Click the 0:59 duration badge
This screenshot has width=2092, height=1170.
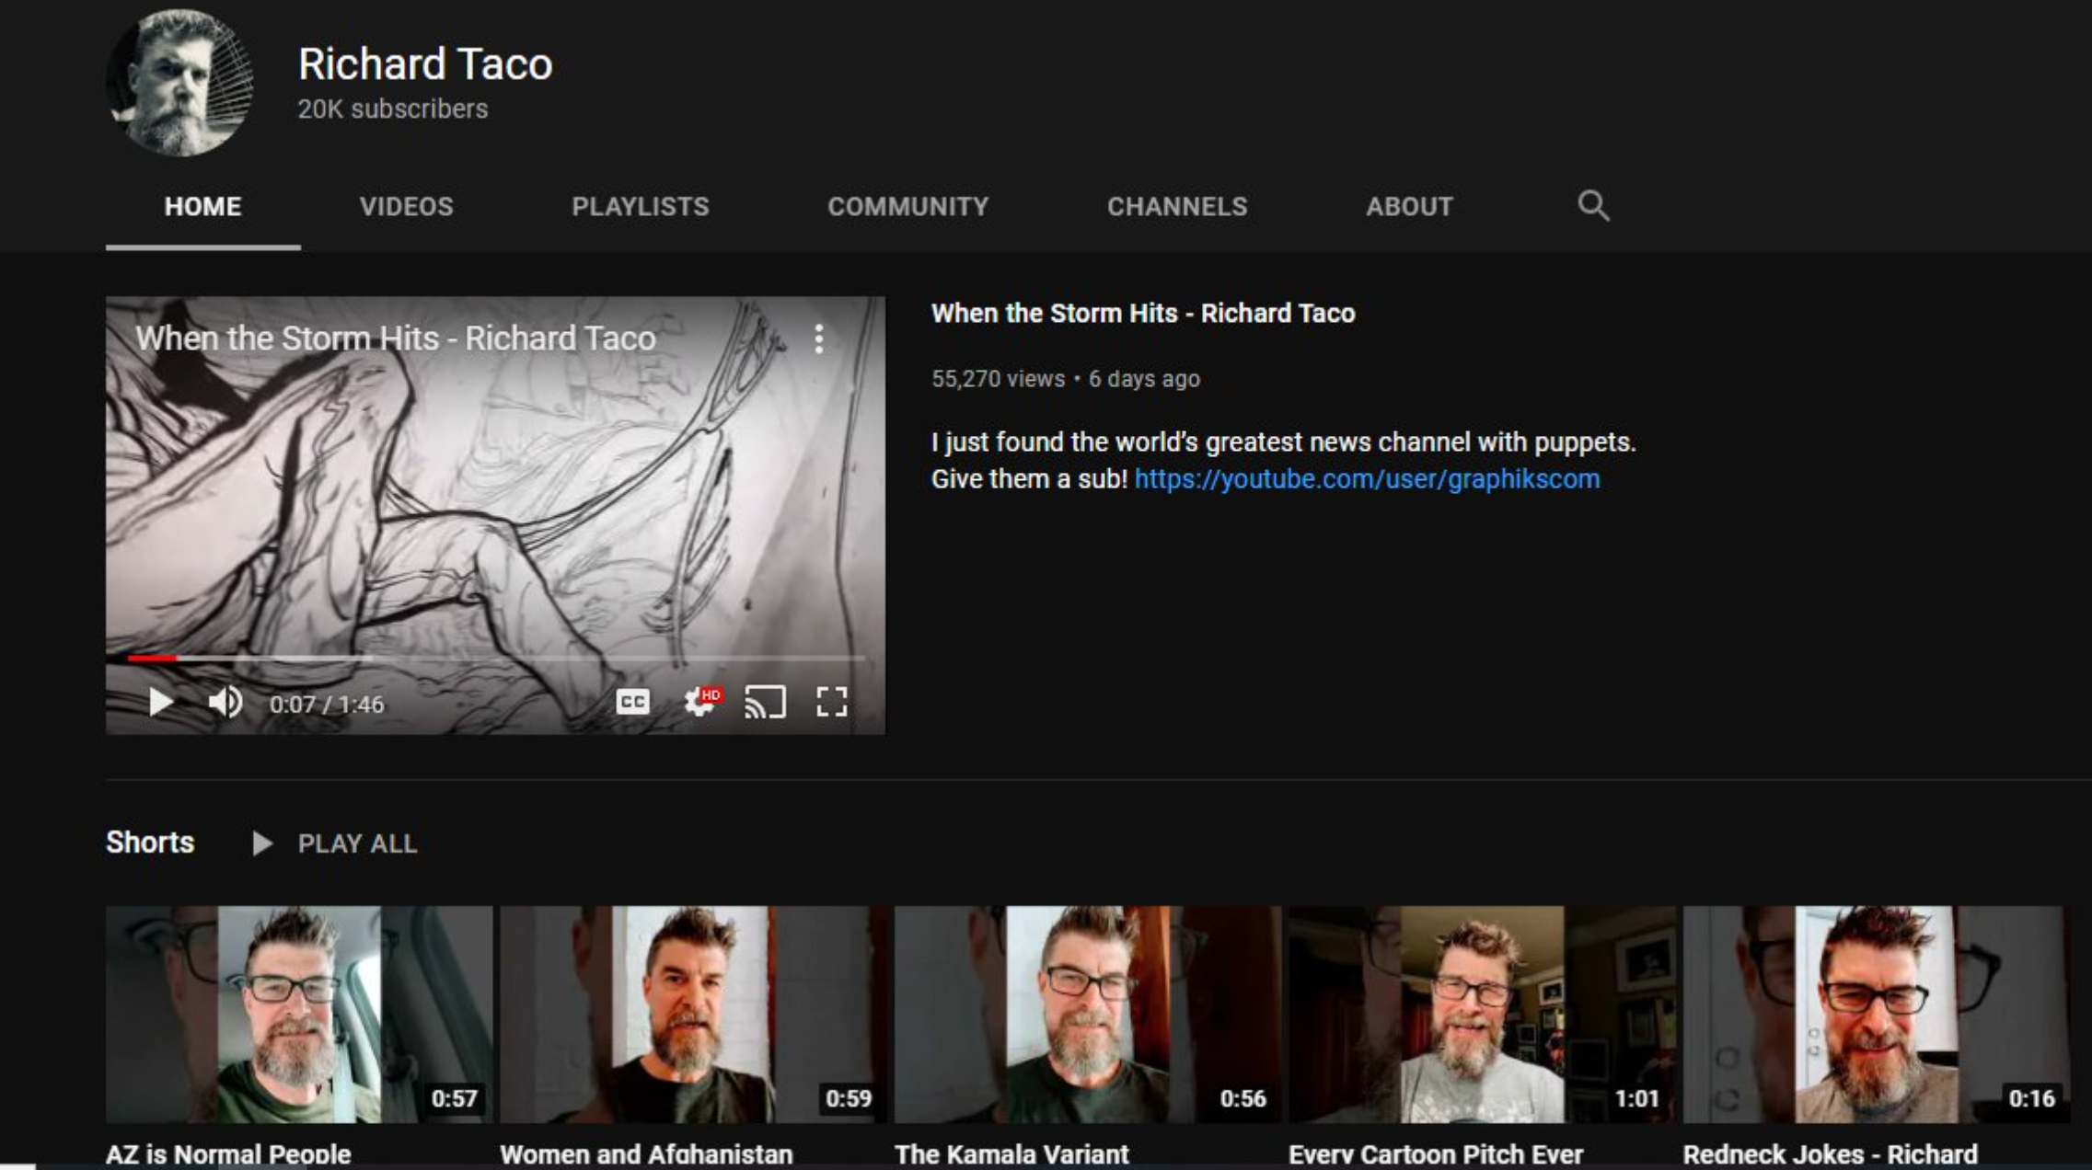(x=849, y=1098)
